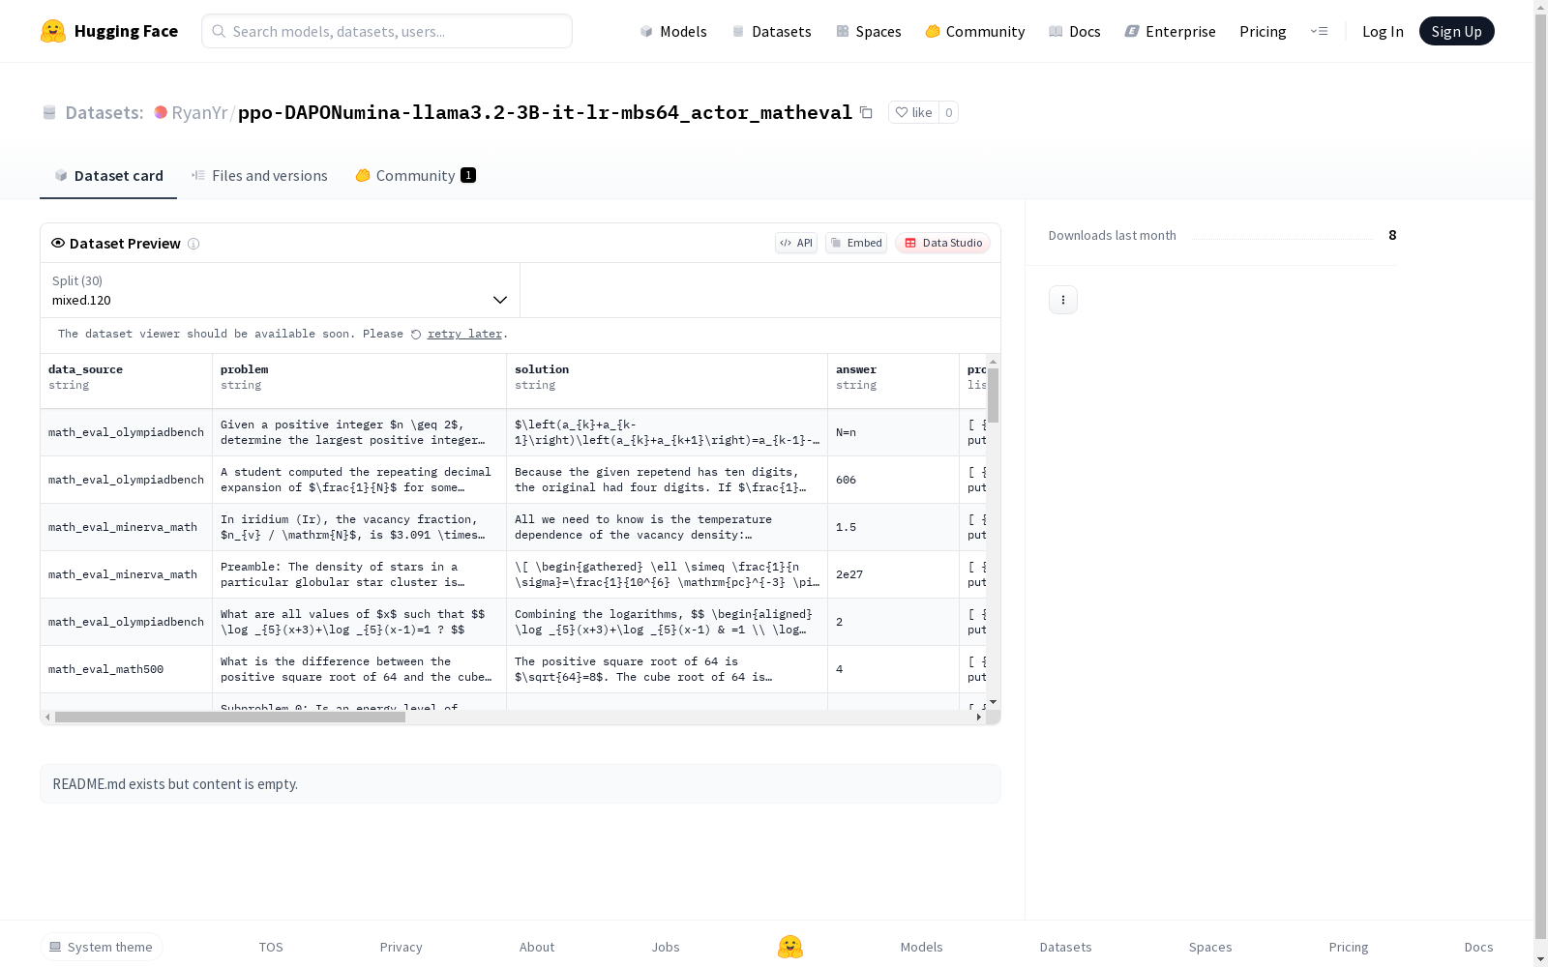Viewport: 1548px width, 967px height.
Task: Click the footer Hugging Face emoji icon
Action: pyautogui.click(x=790, y=947)
